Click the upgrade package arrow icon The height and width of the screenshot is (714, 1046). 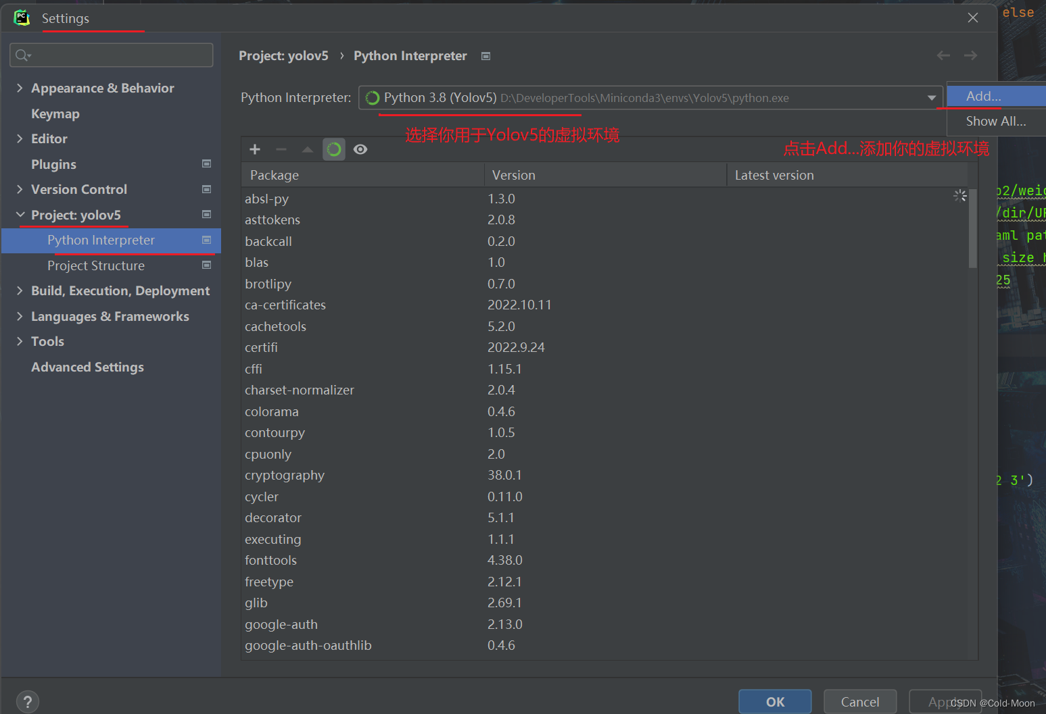[x=308, y=149]
